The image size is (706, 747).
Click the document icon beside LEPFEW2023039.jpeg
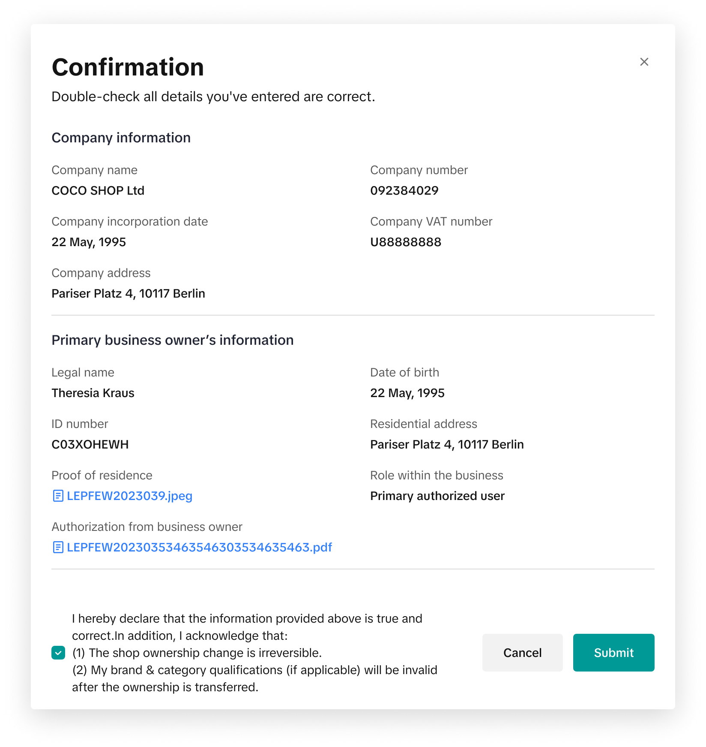58,496
